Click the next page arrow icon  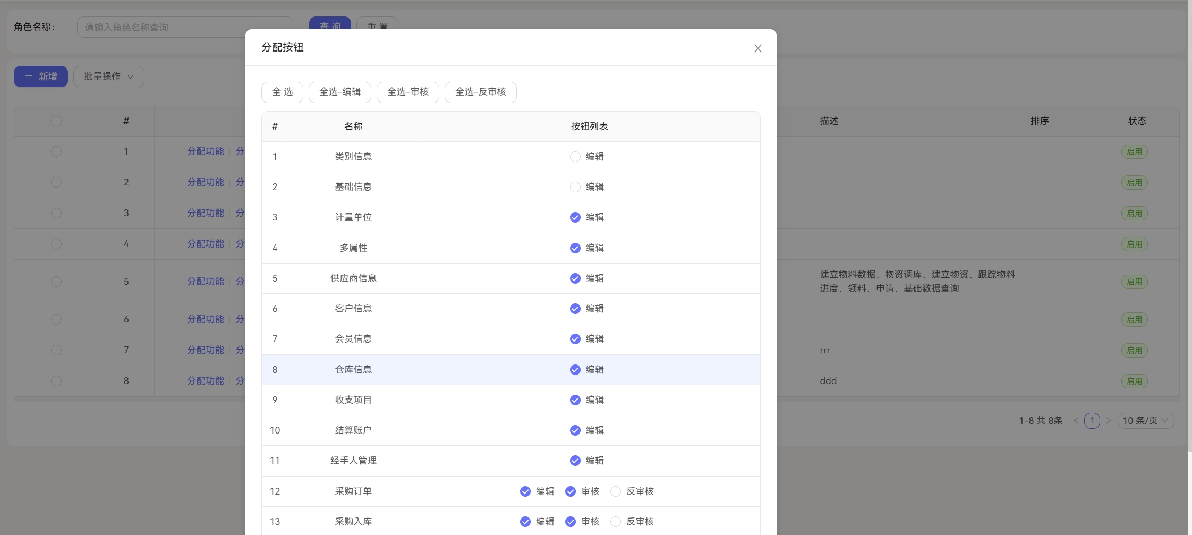[1108, 421]
